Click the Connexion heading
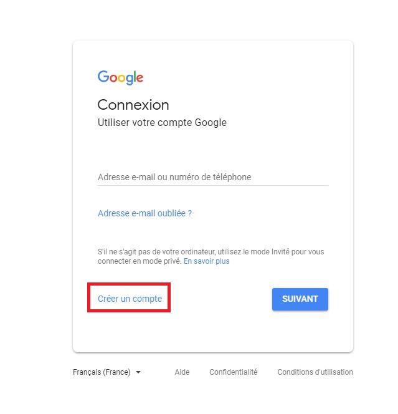Image resolution: width=398 pixels, height=414 pixels. (133, 105)
